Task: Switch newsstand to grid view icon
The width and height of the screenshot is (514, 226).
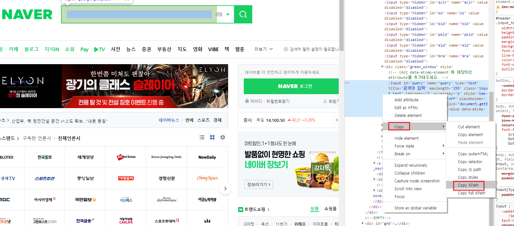Action: click(x=212, y=137)
